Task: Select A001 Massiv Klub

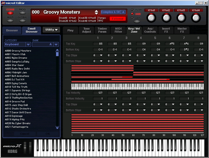Action: [x=15, y=54]
